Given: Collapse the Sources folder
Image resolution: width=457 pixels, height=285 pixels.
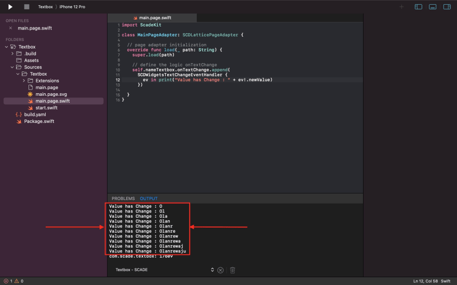Looking at the screenshot, I should 12,67.
